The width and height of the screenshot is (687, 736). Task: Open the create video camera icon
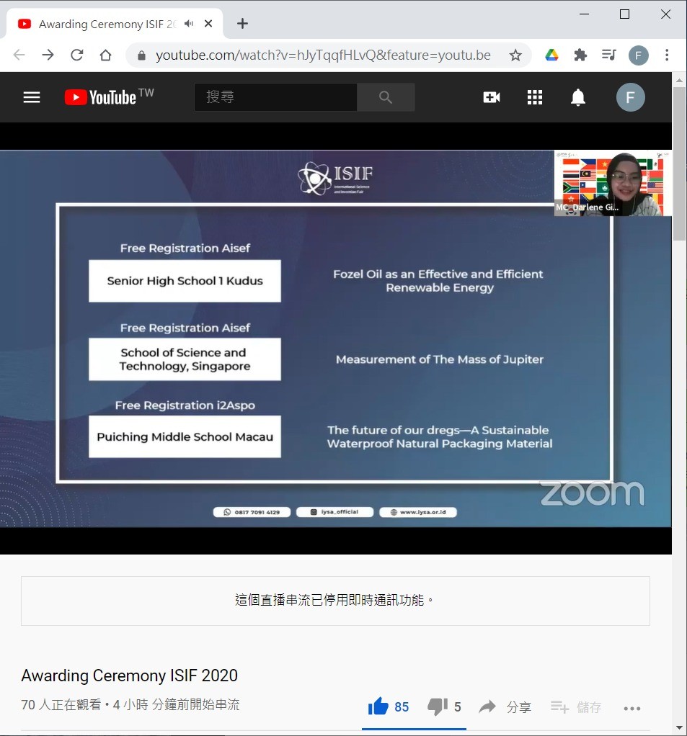(x=492, y=97)
